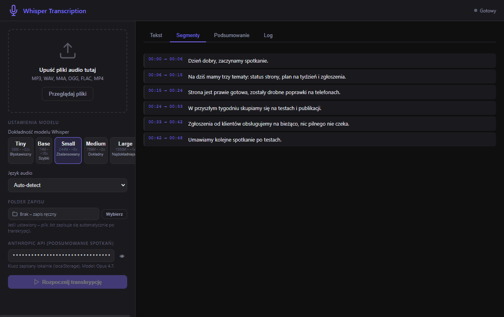The height and width of the screenshot is (317, 504).
Task: Click the play icon on Rozpocznij transkrypcję
Action: coord(37,282)
